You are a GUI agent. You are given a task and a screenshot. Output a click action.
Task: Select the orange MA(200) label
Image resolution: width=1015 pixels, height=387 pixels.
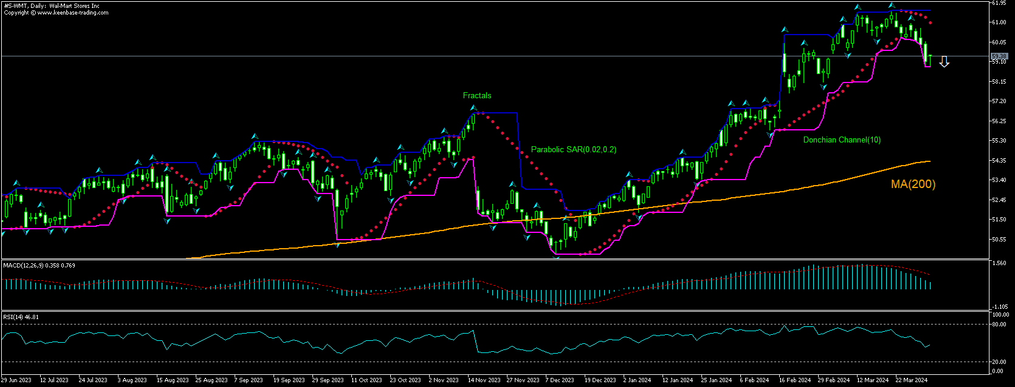[913, 184]
